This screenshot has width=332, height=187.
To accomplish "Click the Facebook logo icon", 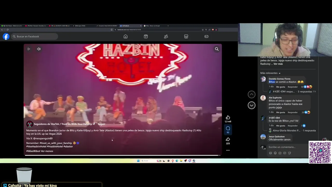I will (6, 37).
